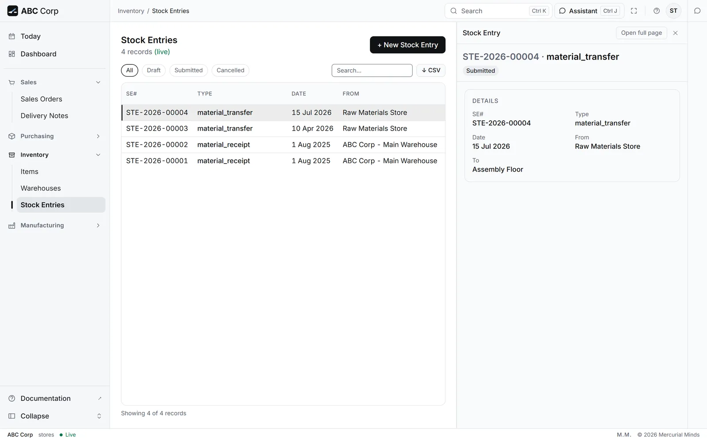This screenshot has height=441, width=707.
Task: Go to Delivery Notes in sidebar
Action: 44,116
